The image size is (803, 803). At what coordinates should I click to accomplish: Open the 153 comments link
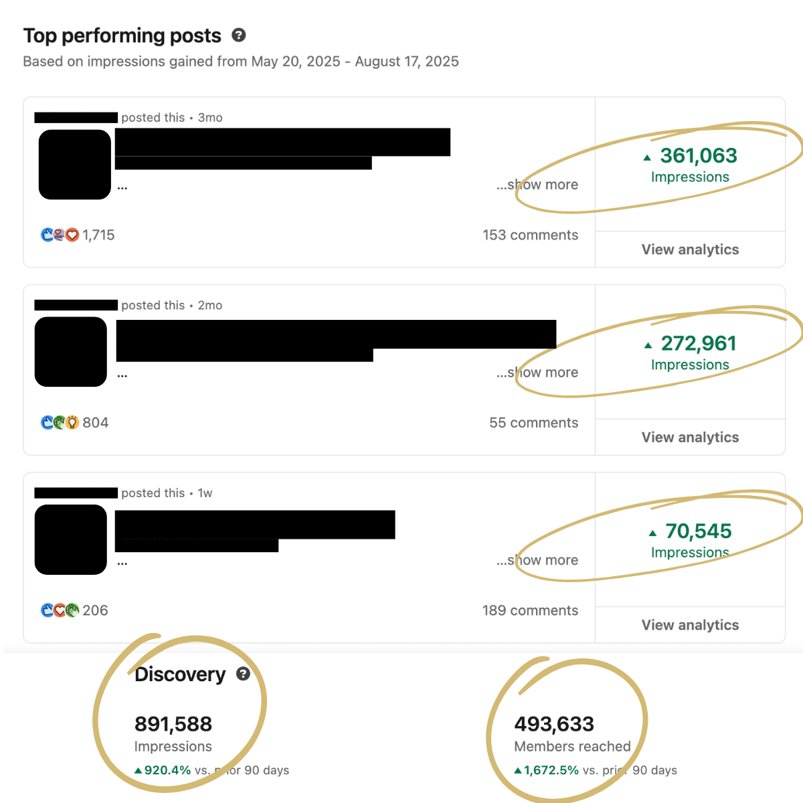point(530,235)
